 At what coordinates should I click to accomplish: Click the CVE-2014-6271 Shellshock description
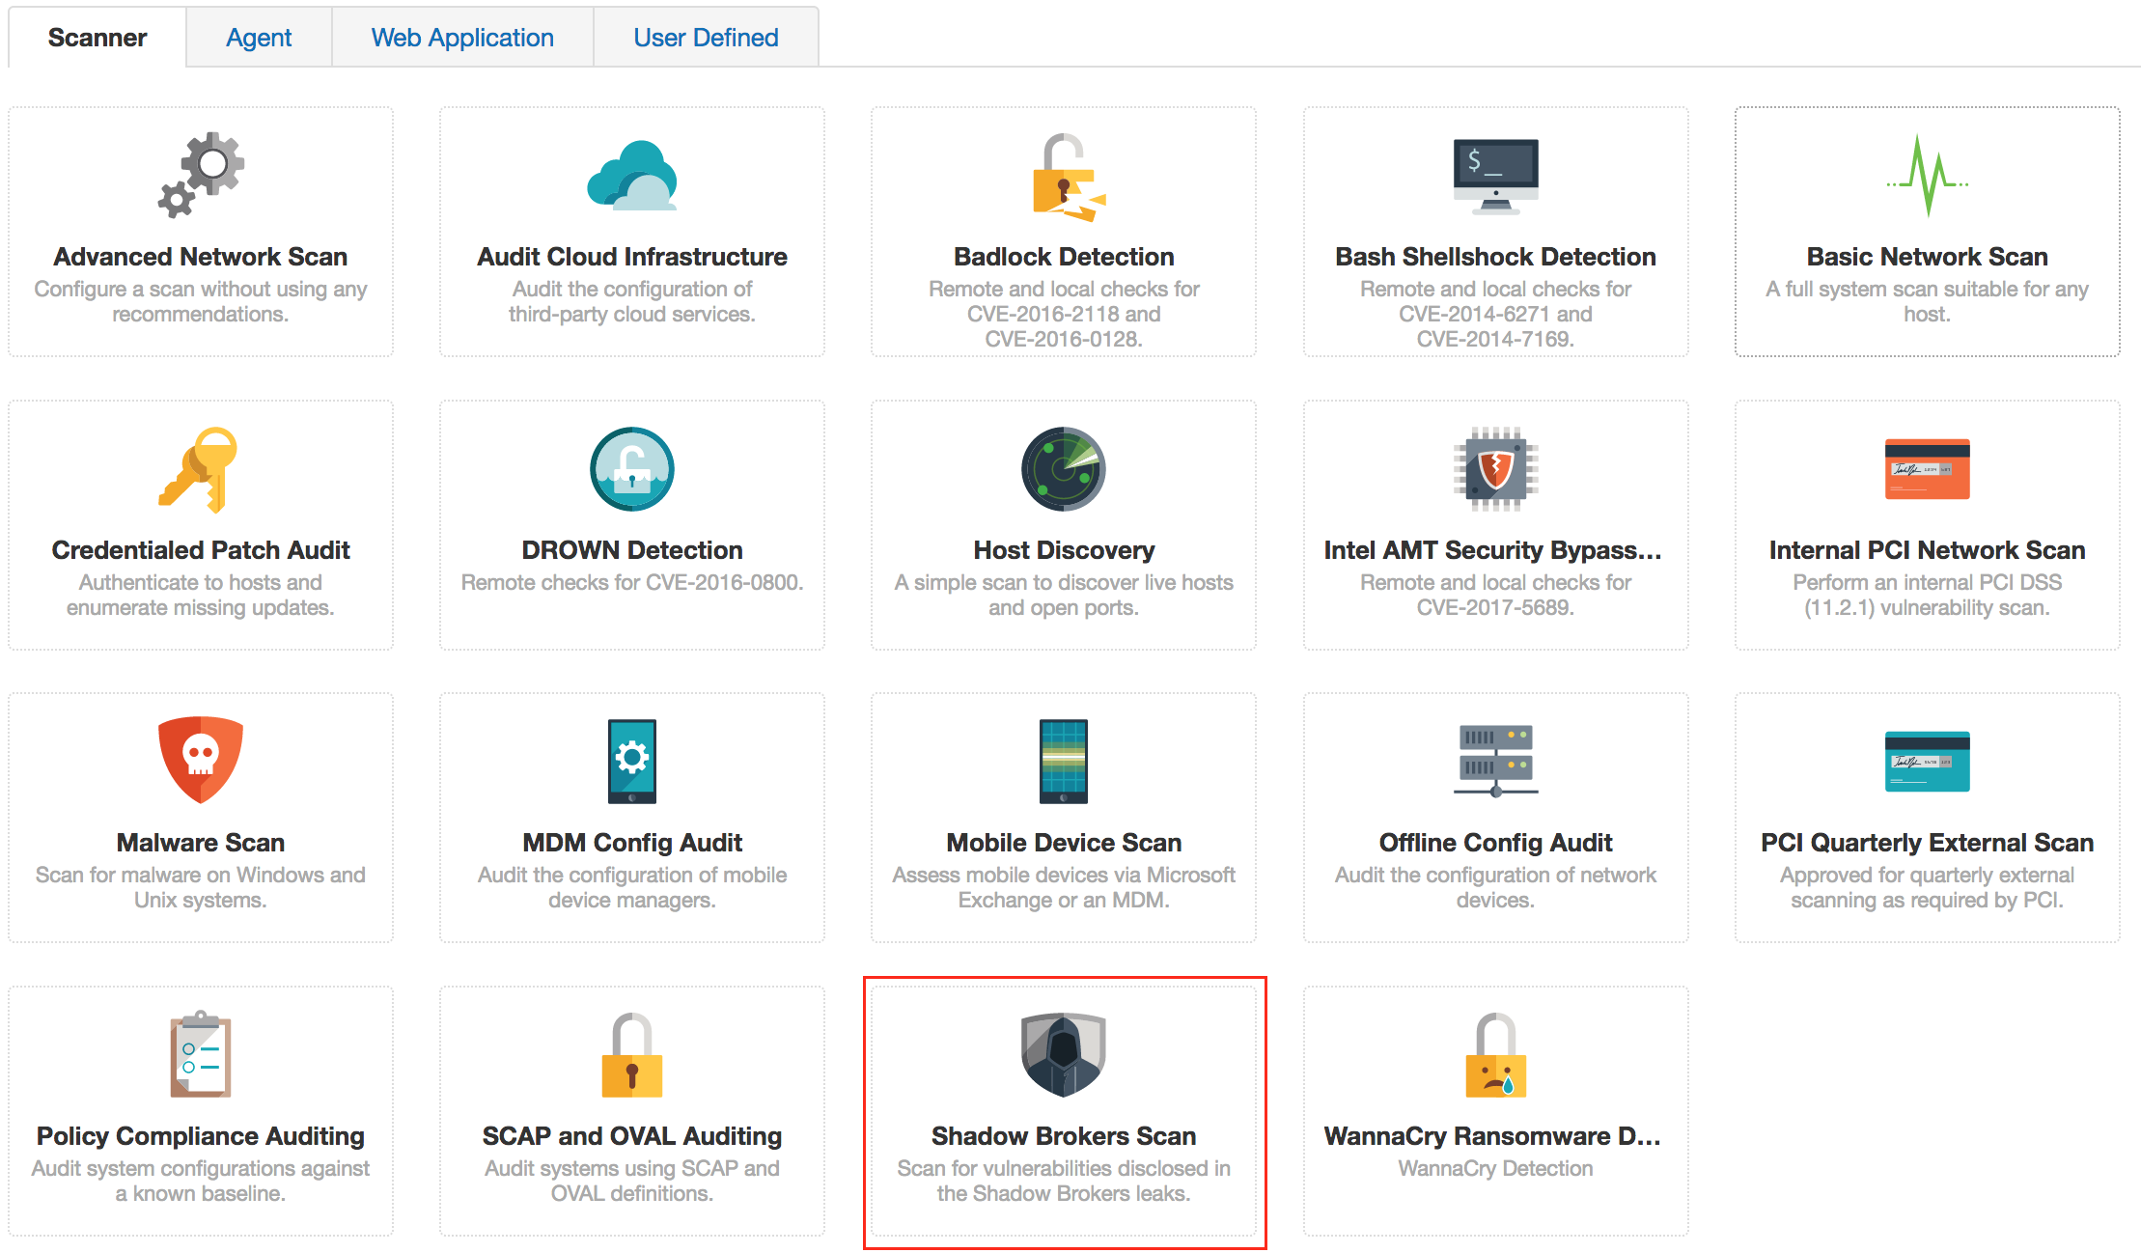click(1496, 314)
